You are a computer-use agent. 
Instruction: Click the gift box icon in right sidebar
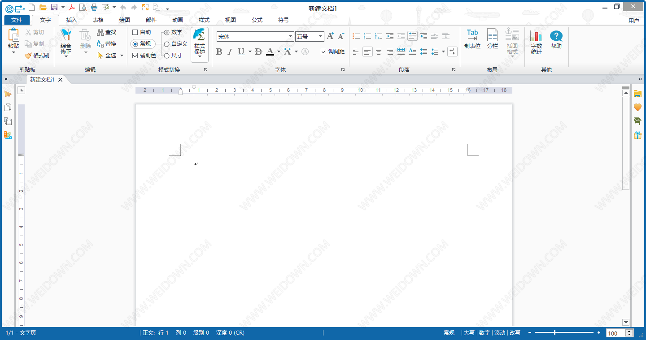637,135
